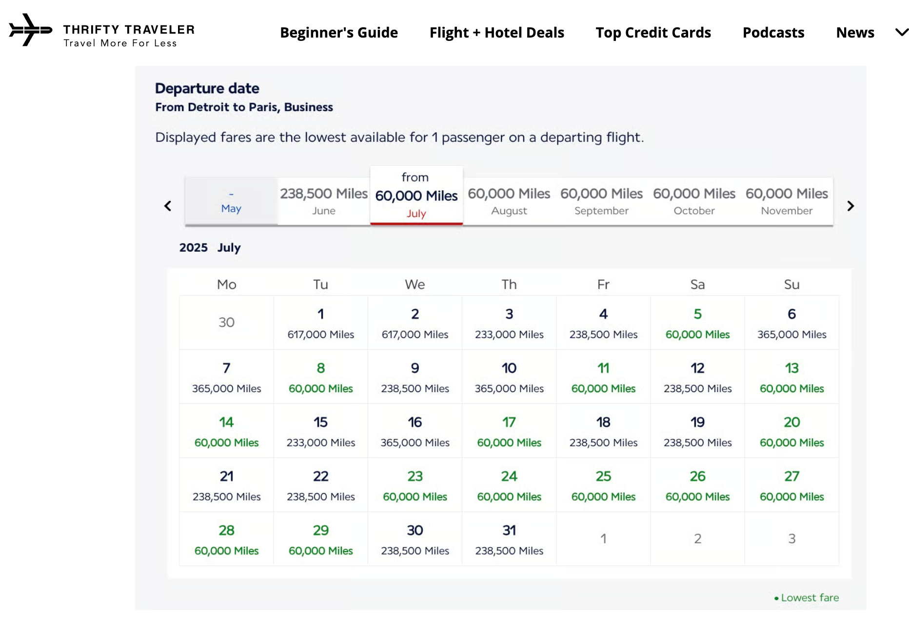
Task: Go to previous months with left arrow
Action: tap(168, 206)
